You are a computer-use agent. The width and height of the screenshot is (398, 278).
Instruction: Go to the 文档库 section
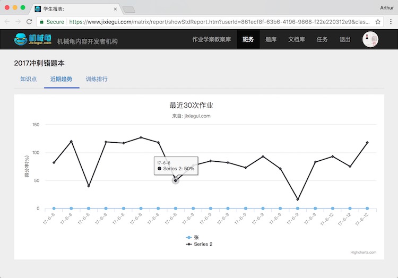pos(297,40)
